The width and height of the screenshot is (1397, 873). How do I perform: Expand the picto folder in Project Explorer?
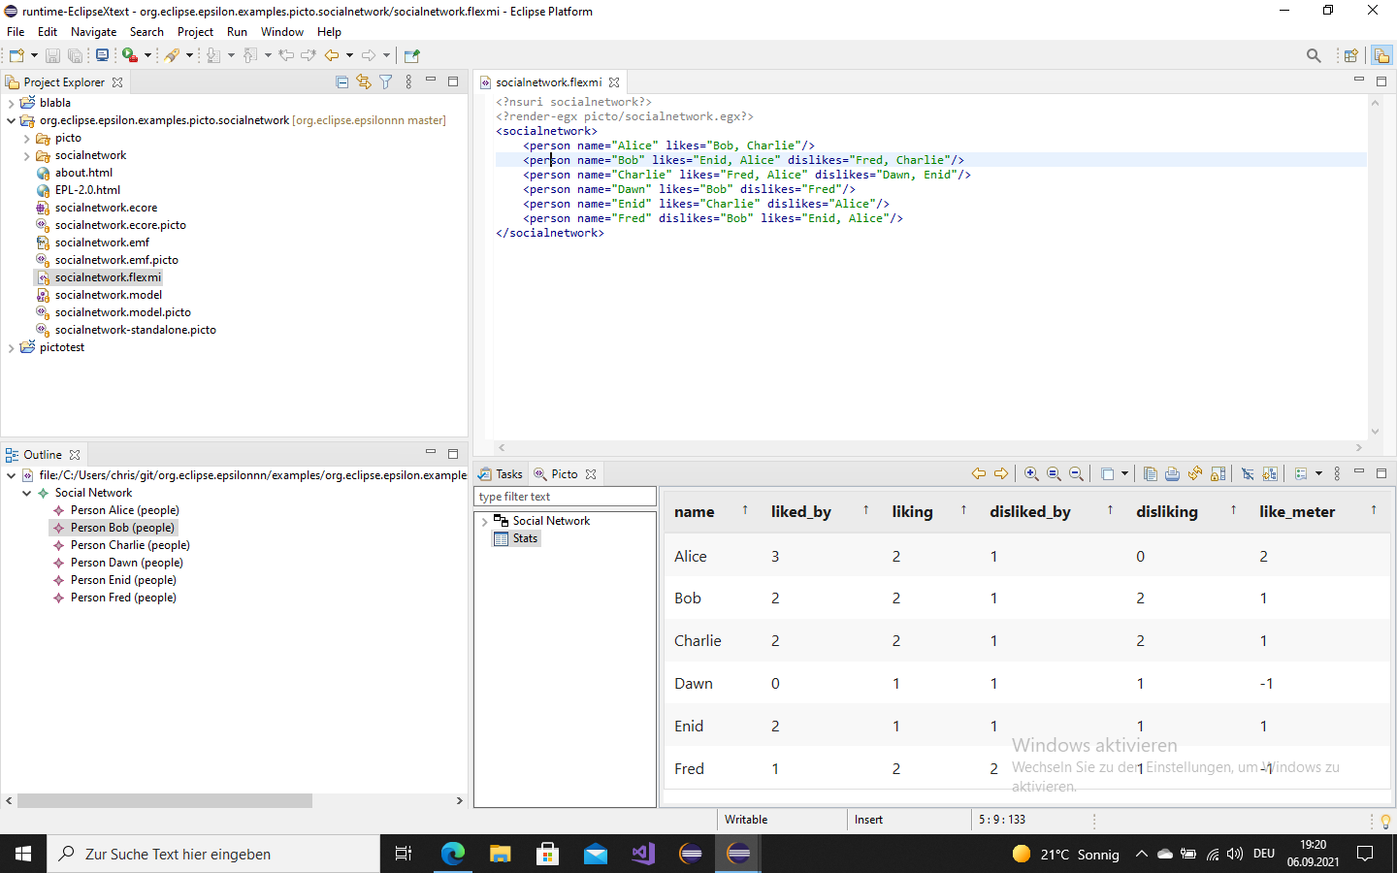coord(26,139)
